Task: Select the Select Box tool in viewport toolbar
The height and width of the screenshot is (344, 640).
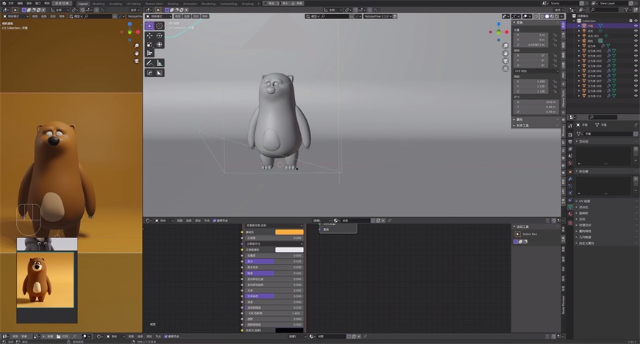Action: coord(150,26)
